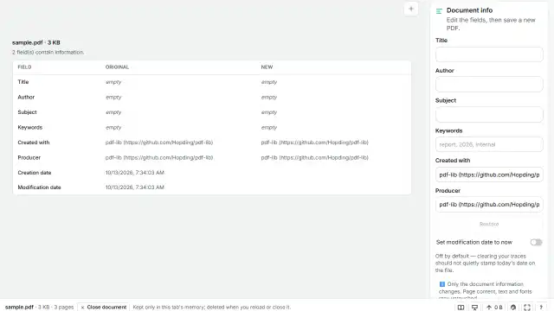Click the Created with input field
The height and width of the screenshot is (311, 554).
[x=489, y=175]
